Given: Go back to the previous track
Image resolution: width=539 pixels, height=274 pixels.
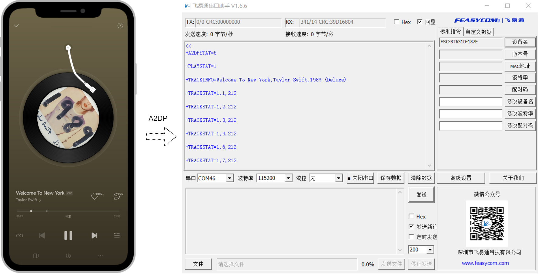Looking at the screenshot, I should [42, 235].
